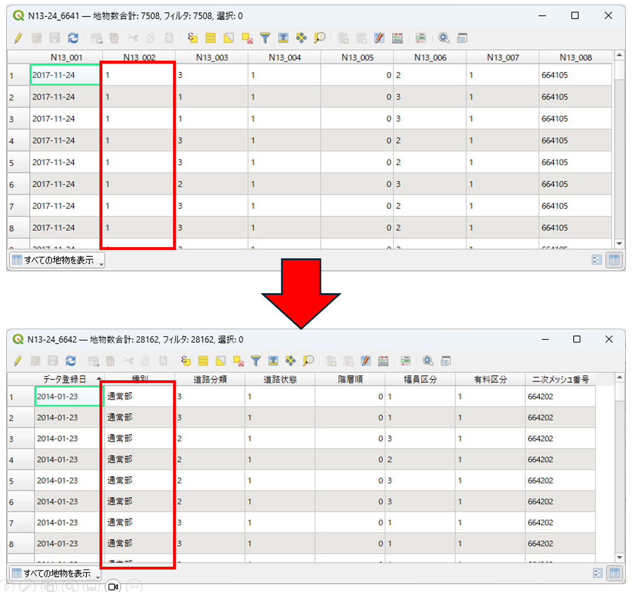The height and width of the screenshot is (592, 636).
Task: Click select all features icon in top window
Action: click(x=211, y=38)
